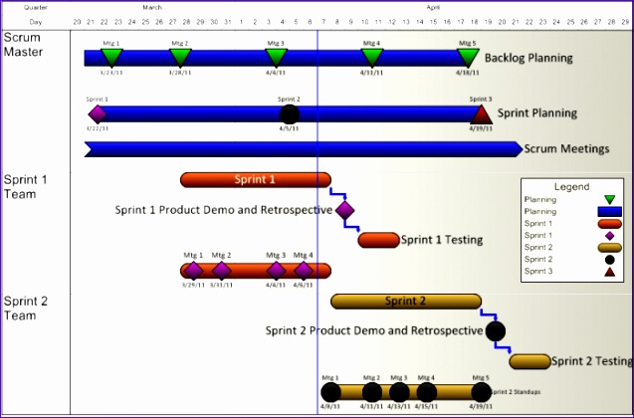Click Backlog Planning Mtg 1 green triangle

[x=112, y=58]
